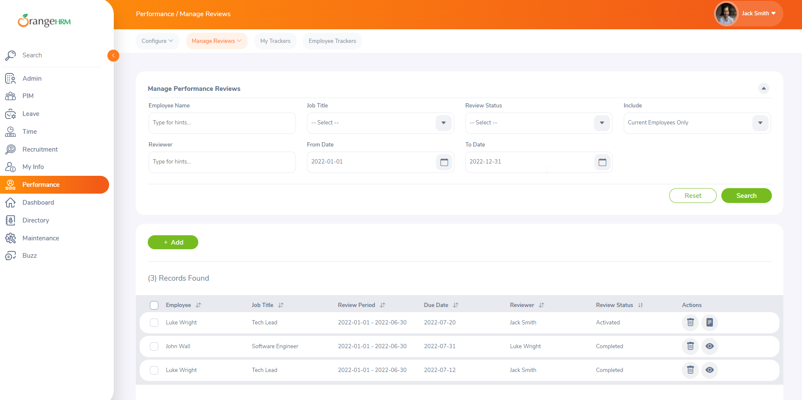Open the Review Status filter dropdown

coord(602,123)
